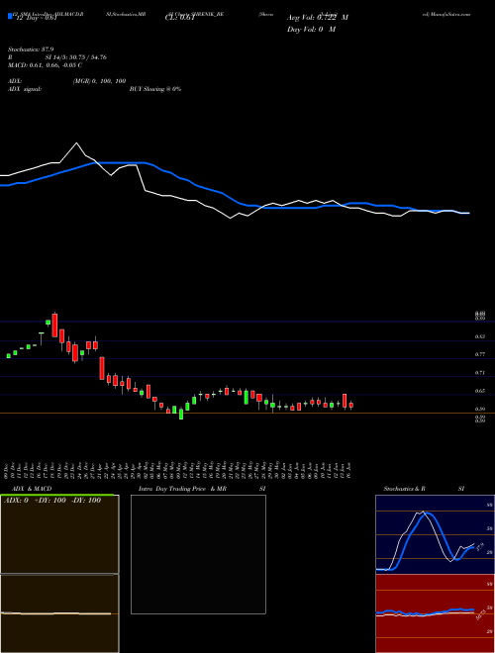The height and width of the screenshot is (653, 495).
Task: Click the 'SI 14/3: 50.75 / 54.76' value
Action: click(76, 57)
